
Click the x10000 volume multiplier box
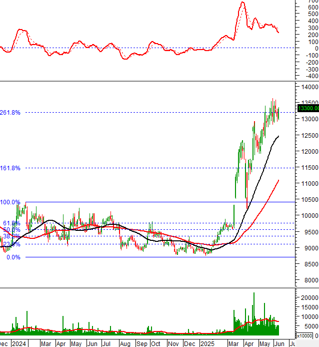pyautogui.click(x=304, y=335)
